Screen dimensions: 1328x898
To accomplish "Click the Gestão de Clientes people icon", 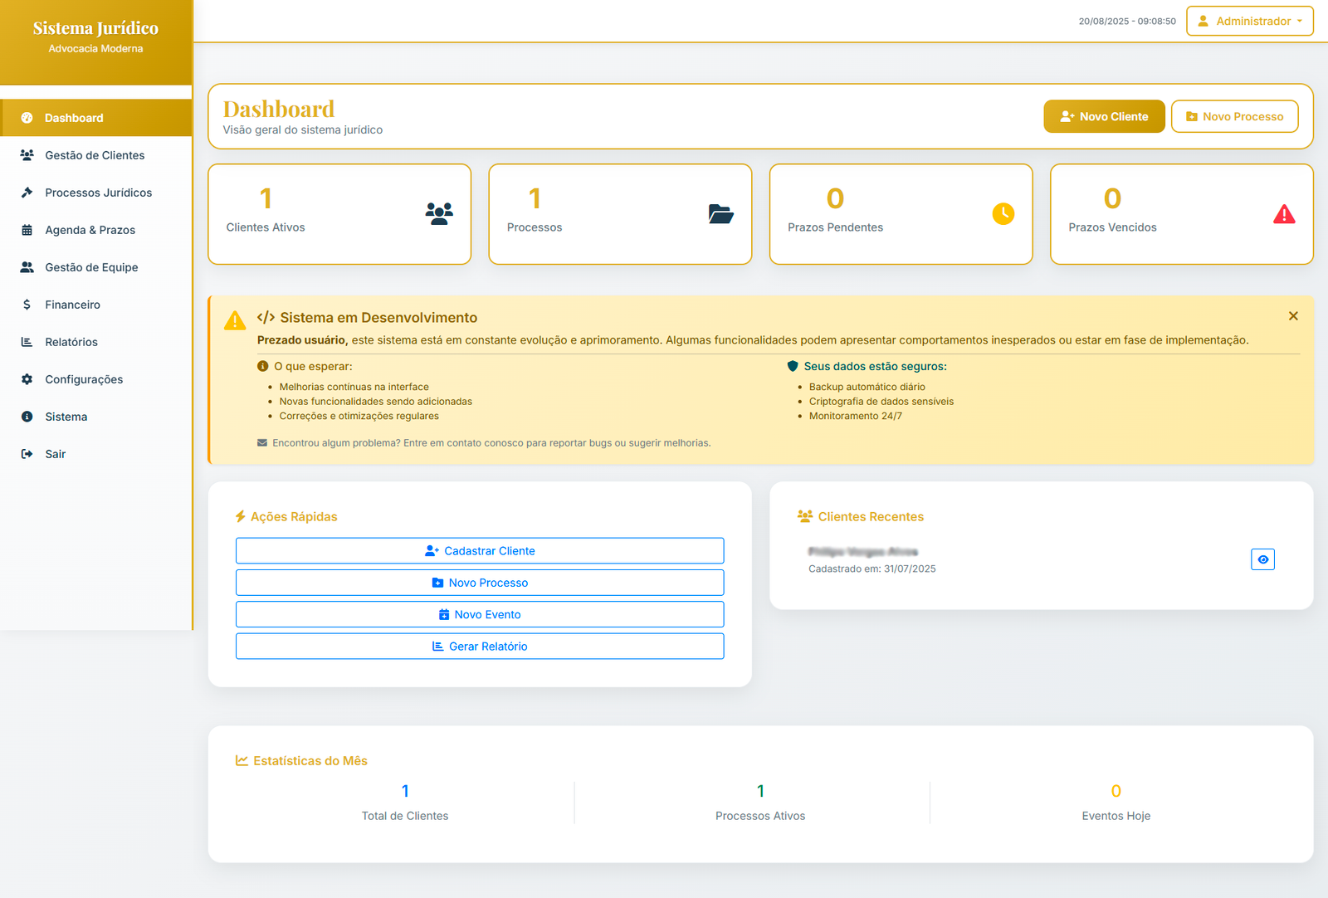I will coord(27,154).
